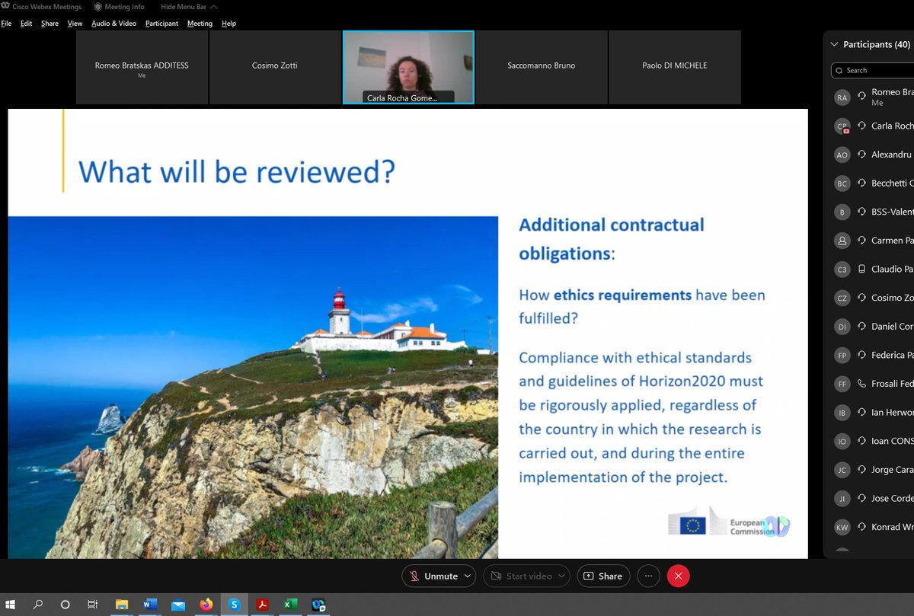Click KW avatar of Konrad Wr
Viewport: 914px width, 616px height.
(842, 528)
